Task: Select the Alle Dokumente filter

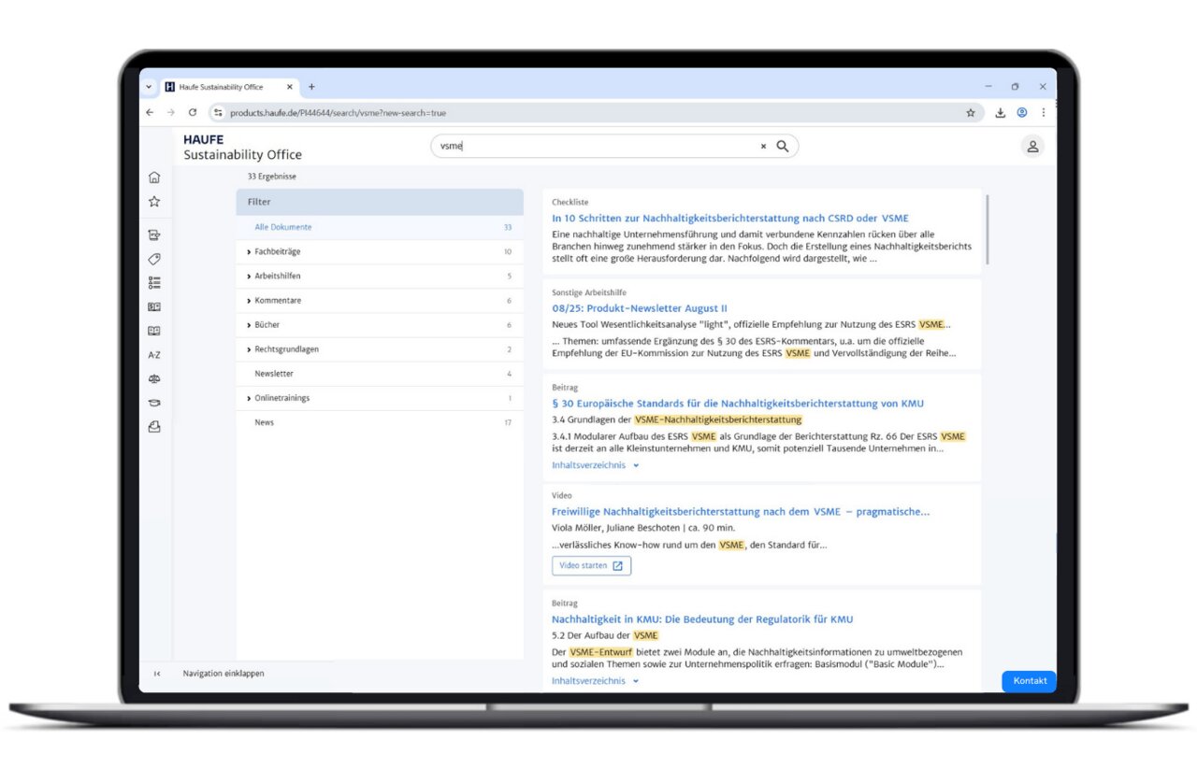Action: pos(283,227)
